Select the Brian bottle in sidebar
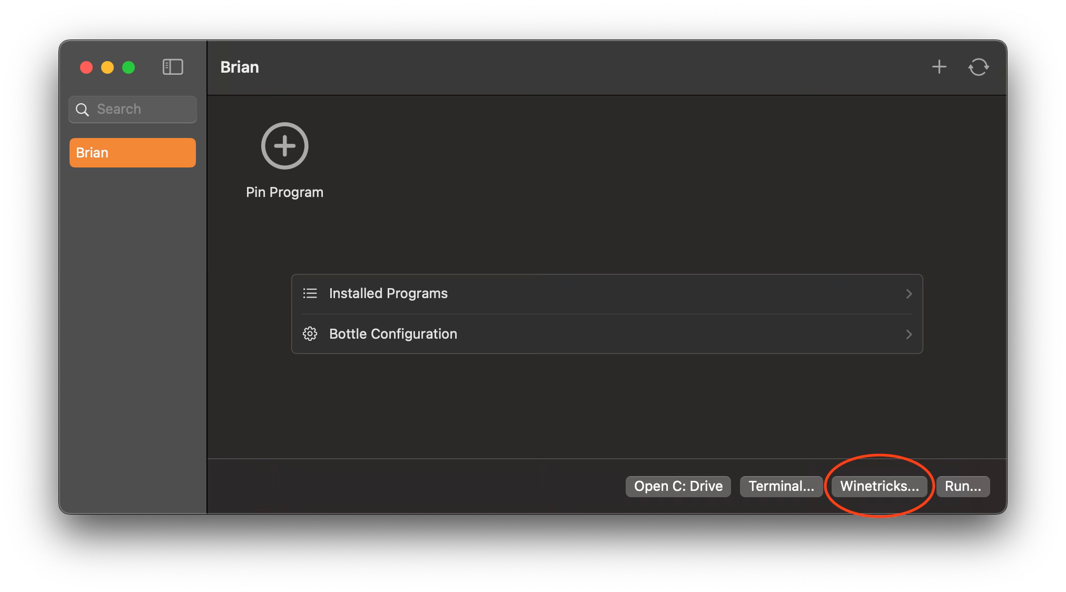 (x=133, y=153)
